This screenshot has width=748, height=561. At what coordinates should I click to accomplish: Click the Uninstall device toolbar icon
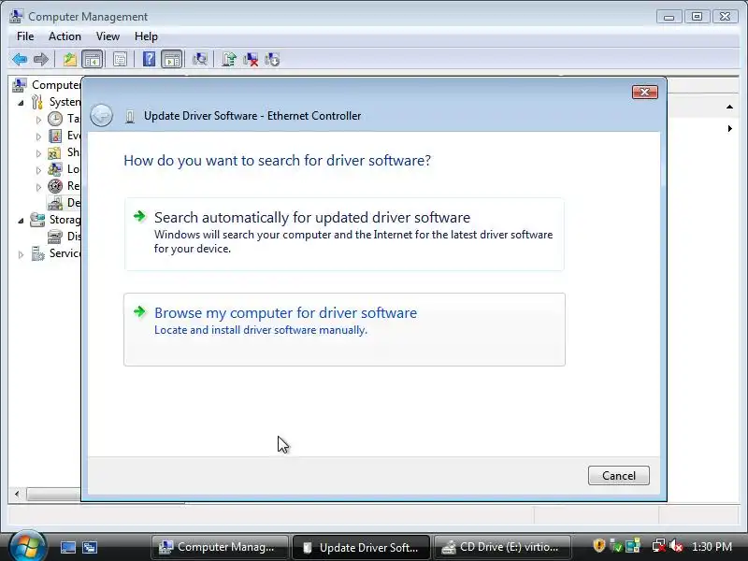tap(251, 60)
